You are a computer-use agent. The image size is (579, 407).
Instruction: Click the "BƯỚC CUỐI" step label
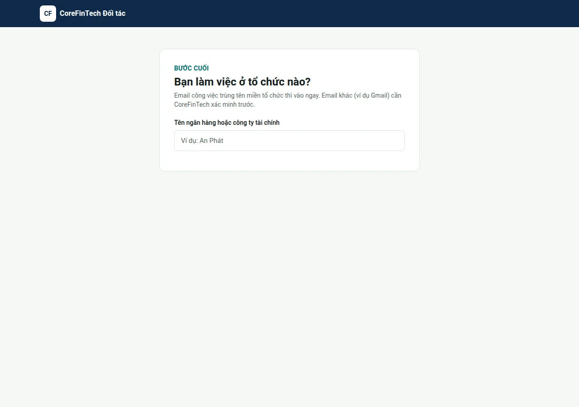(191, 68)
